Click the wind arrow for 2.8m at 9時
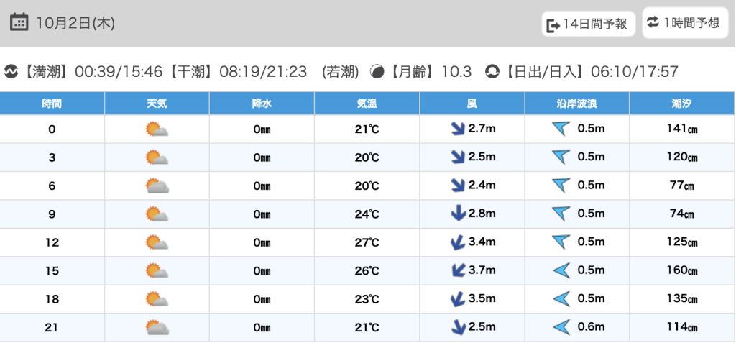736x343 pixels. [x=456, y=214]
